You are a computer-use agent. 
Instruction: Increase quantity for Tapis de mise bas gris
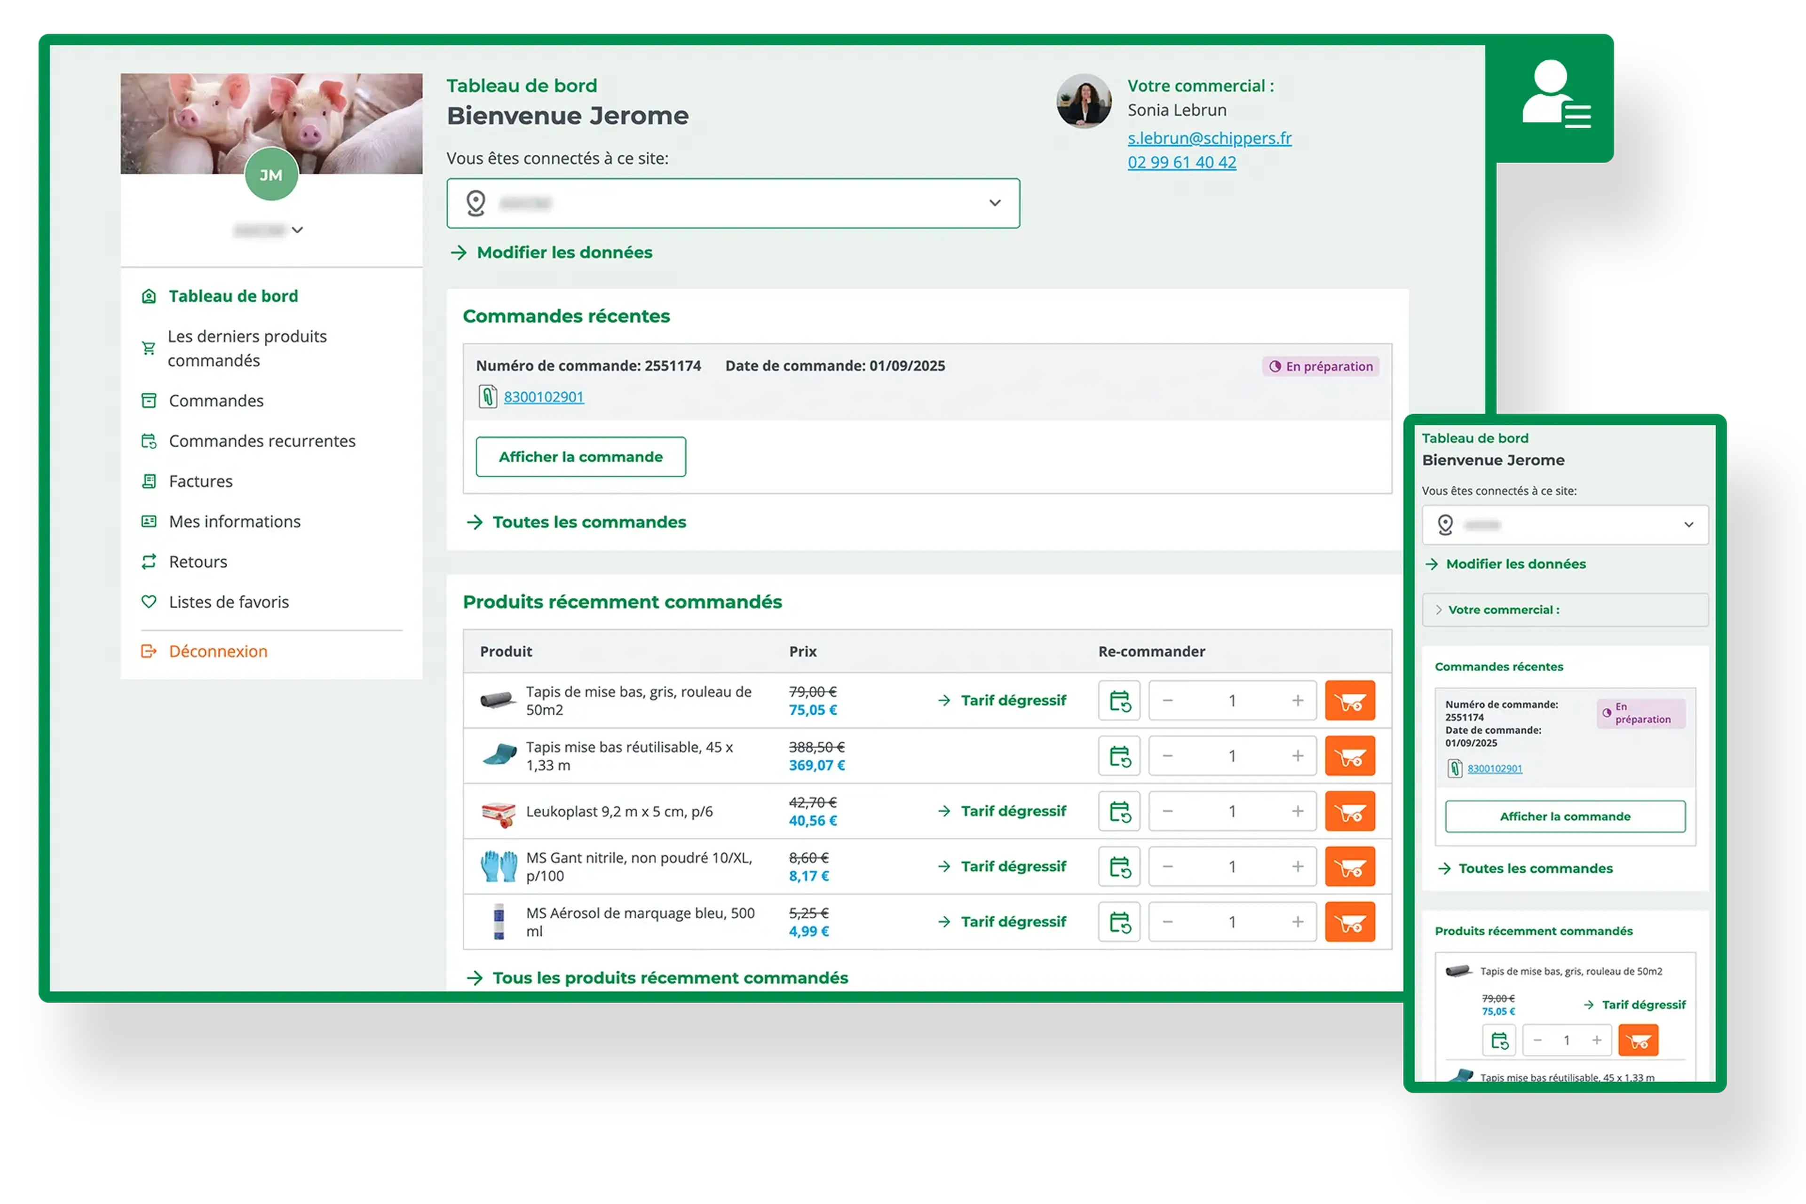coord(1297,700)
